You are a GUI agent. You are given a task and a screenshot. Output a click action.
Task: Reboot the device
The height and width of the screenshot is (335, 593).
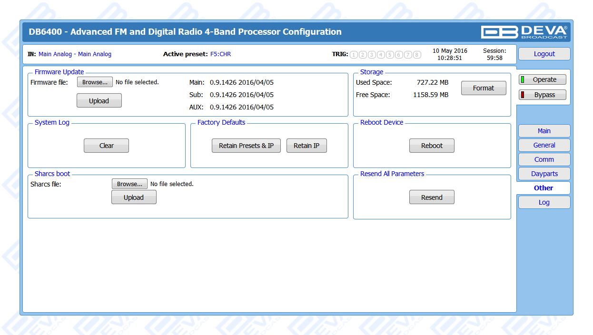coord(432,146)
